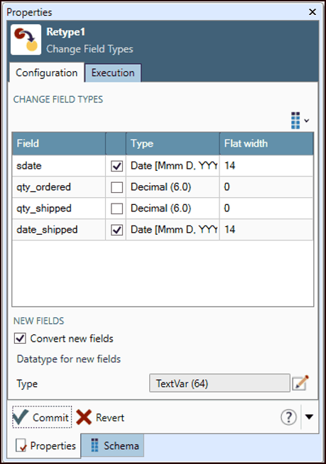326x464 pixels.
Task: Close the Properties panel
Action: tap(313, 12)
